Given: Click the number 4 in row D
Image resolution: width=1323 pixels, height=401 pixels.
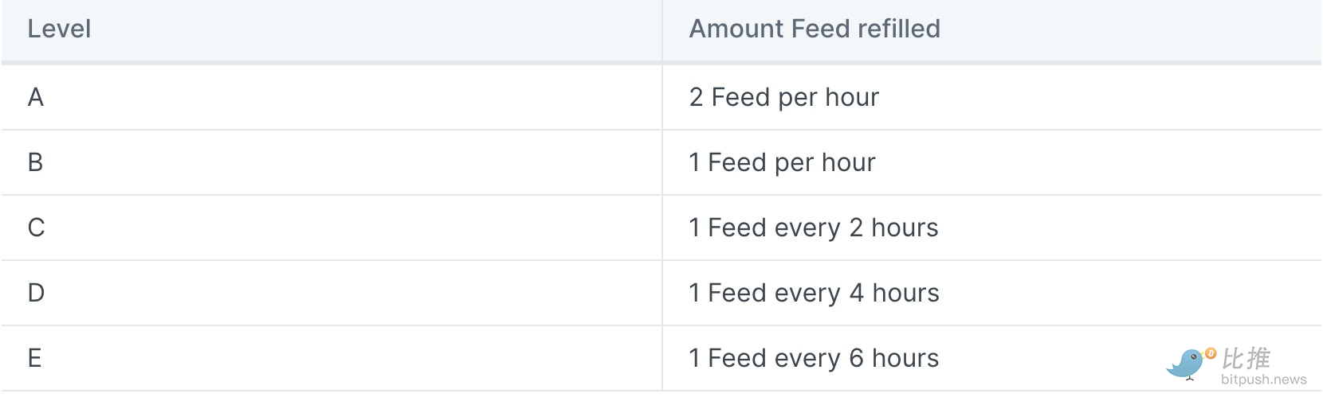Looking at the screenshot, I should pos(857,293).
